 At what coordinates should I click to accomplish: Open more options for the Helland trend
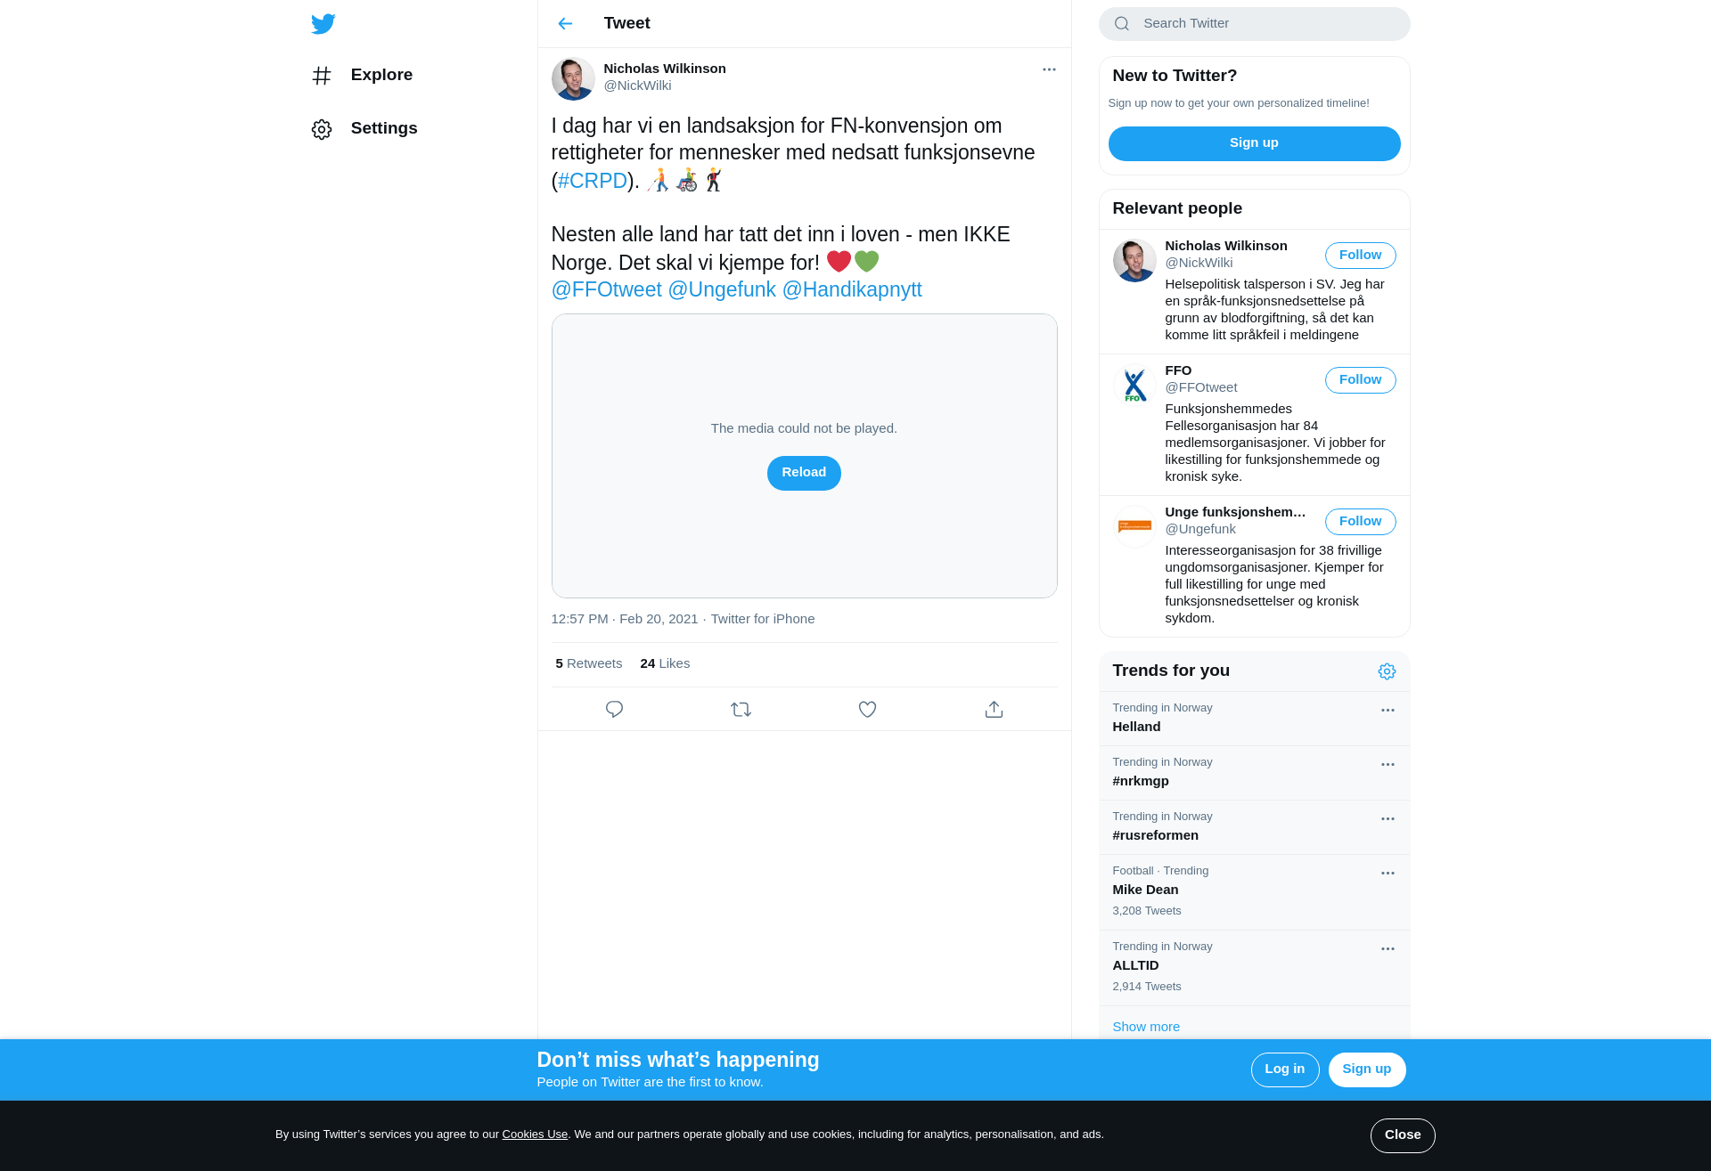click(1388, 711)
